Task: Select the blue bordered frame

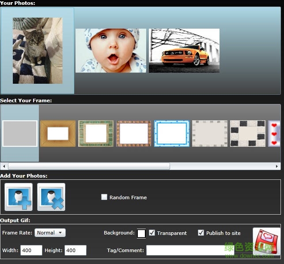Action: [172, 133]
